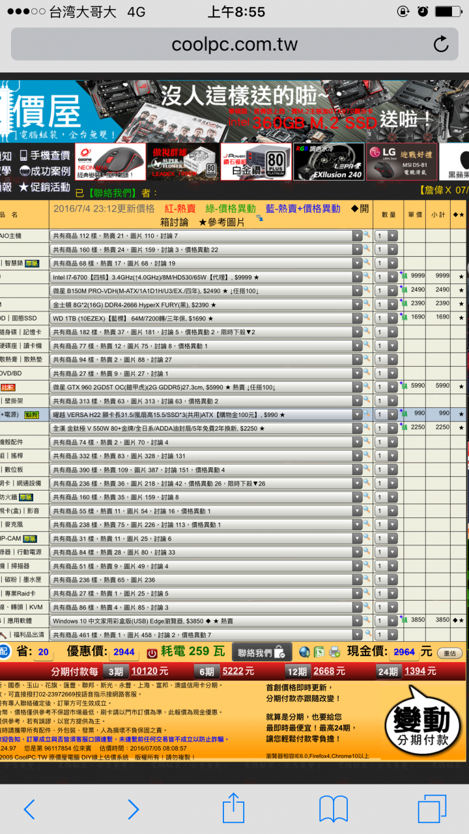Click magnifier icon beside Windows 10 row
Screen dimensions: 469x834
(x=367, y=620)
